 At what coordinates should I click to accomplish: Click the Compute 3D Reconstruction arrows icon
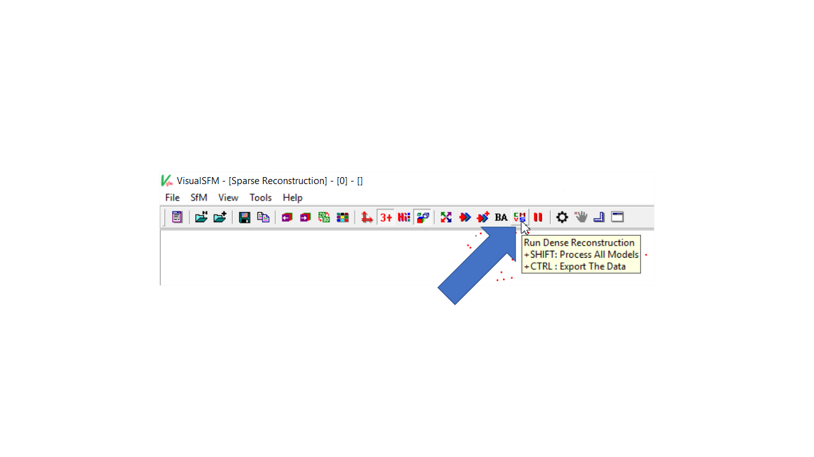pos(464,217)
